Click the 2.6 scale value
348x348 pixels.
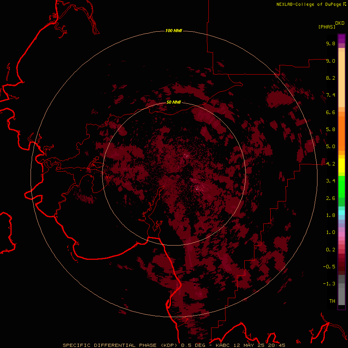tap(331, 198)
